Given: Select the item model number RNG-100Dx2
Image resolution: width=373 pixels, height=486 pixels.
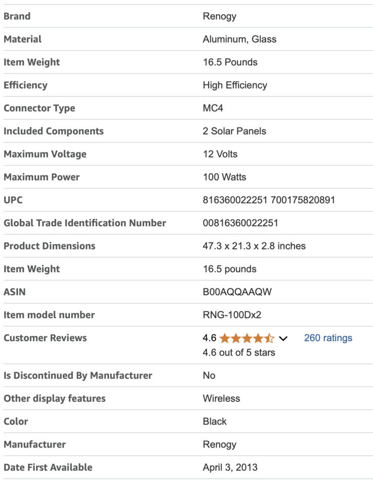Looking at the screenshot, I should 232,315.
